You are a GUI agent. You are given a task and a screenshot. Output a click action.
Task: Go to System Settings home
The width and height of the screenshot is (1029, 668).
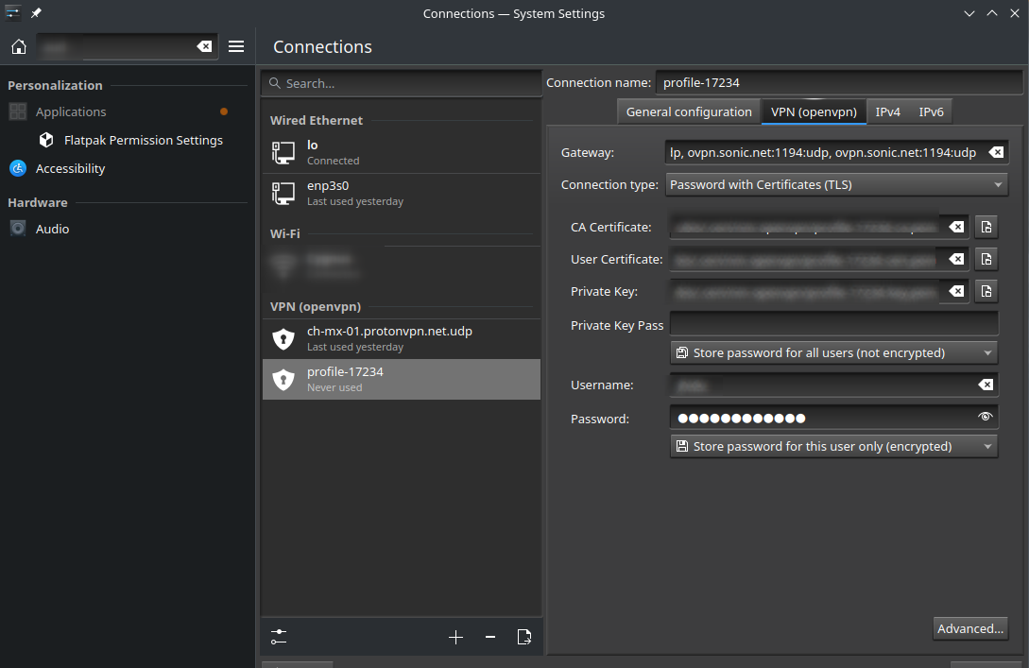click(19, 46)
